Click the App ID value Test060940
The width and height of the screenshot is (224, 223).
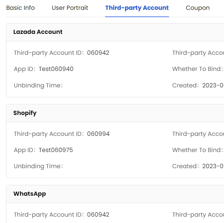(x=56, y=69)
